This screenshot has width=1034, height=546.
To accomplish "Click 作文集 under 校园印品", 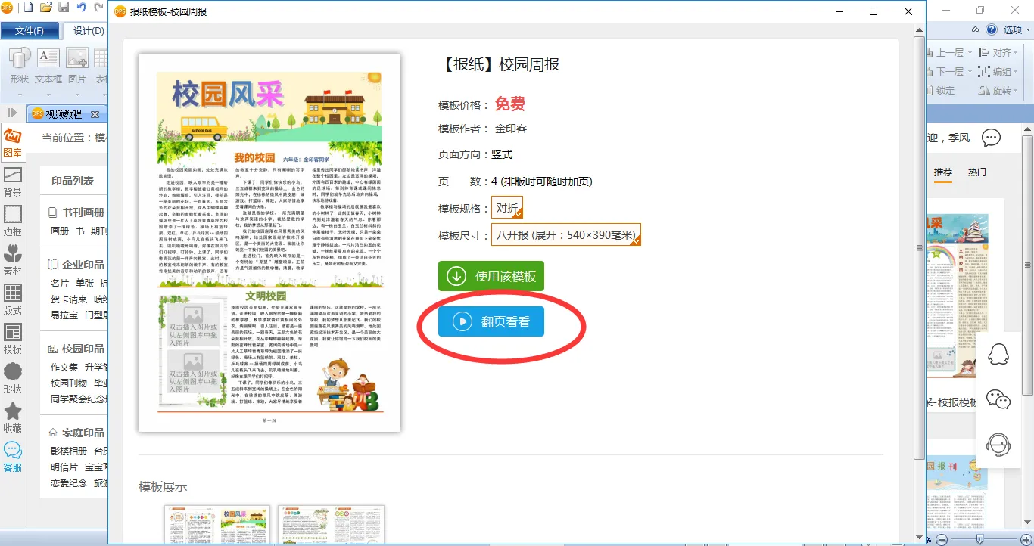I will (64, 367).
